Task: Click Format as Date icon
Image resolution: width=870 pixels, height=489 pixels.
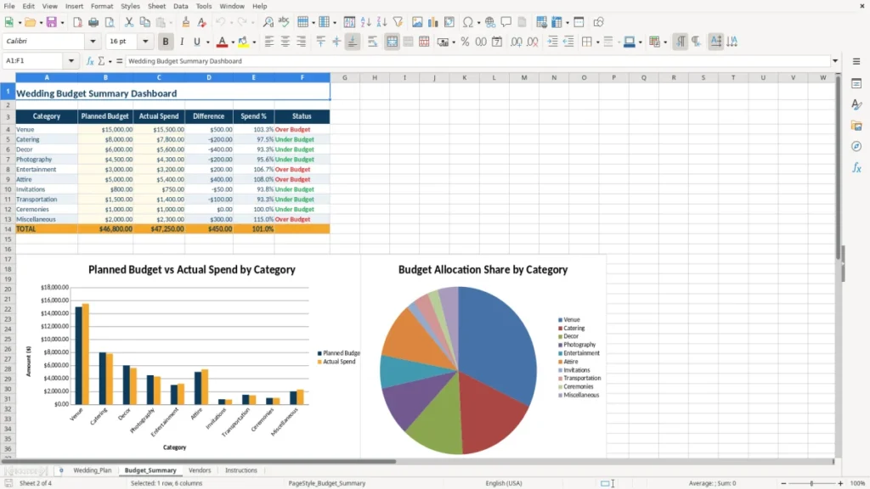Action: [x=497, y=42]
